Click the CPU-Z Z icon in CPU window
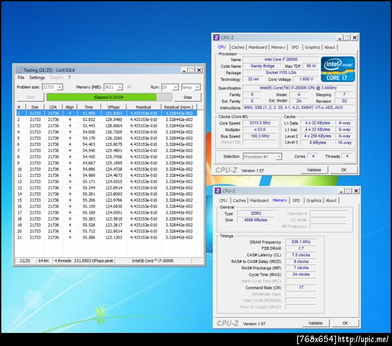This screenshot has width=392, height=346. pyautogui.click(x=216, y=37)
